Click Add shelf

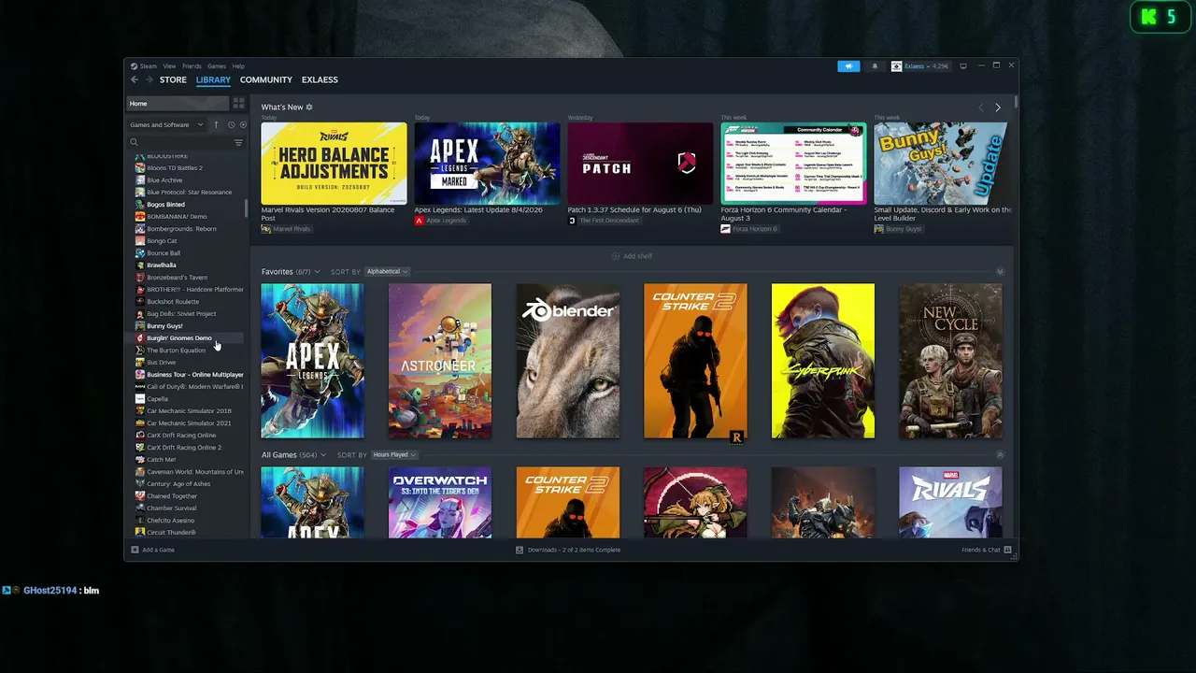(x=632, y=255)
